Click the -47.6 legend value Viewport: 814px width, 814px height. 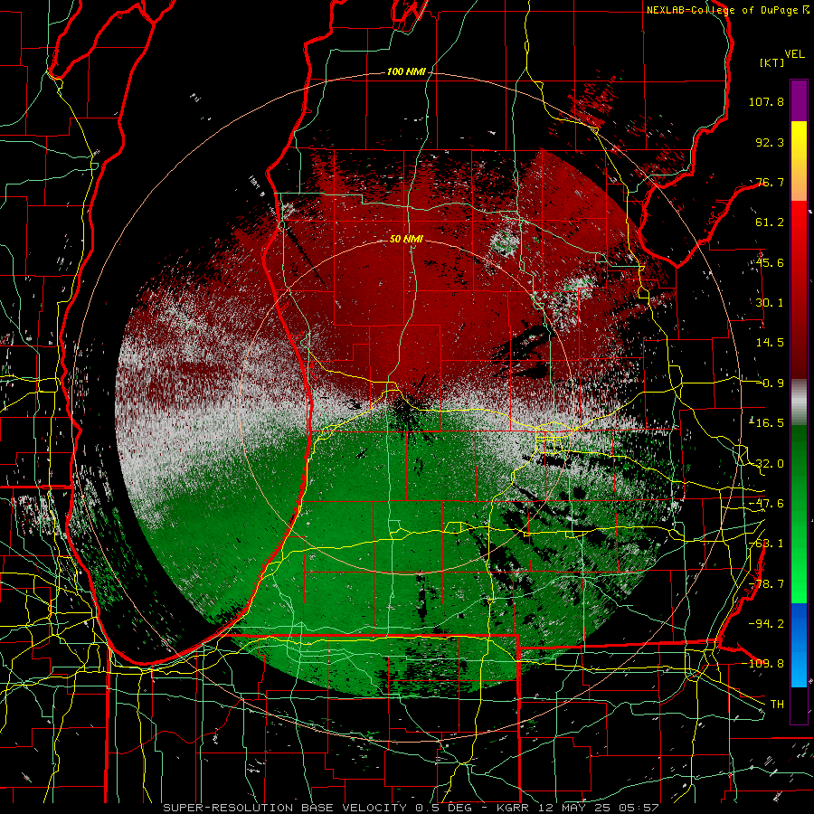[766, 504]
